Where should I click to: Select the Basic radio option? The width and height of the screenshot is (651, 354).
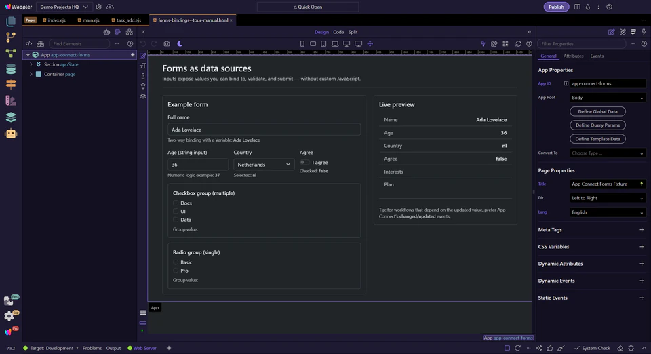click(176, 262)
